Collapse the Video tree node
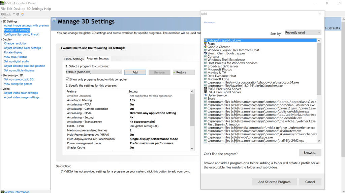This screenshot has height=193, width=345. 1,89
